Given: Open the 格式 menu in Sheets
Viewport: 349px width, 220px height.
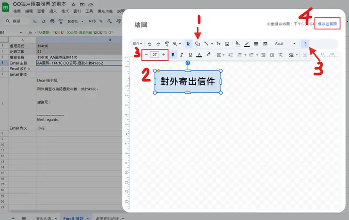Looking at the screenshot, I should coord(65,11).
